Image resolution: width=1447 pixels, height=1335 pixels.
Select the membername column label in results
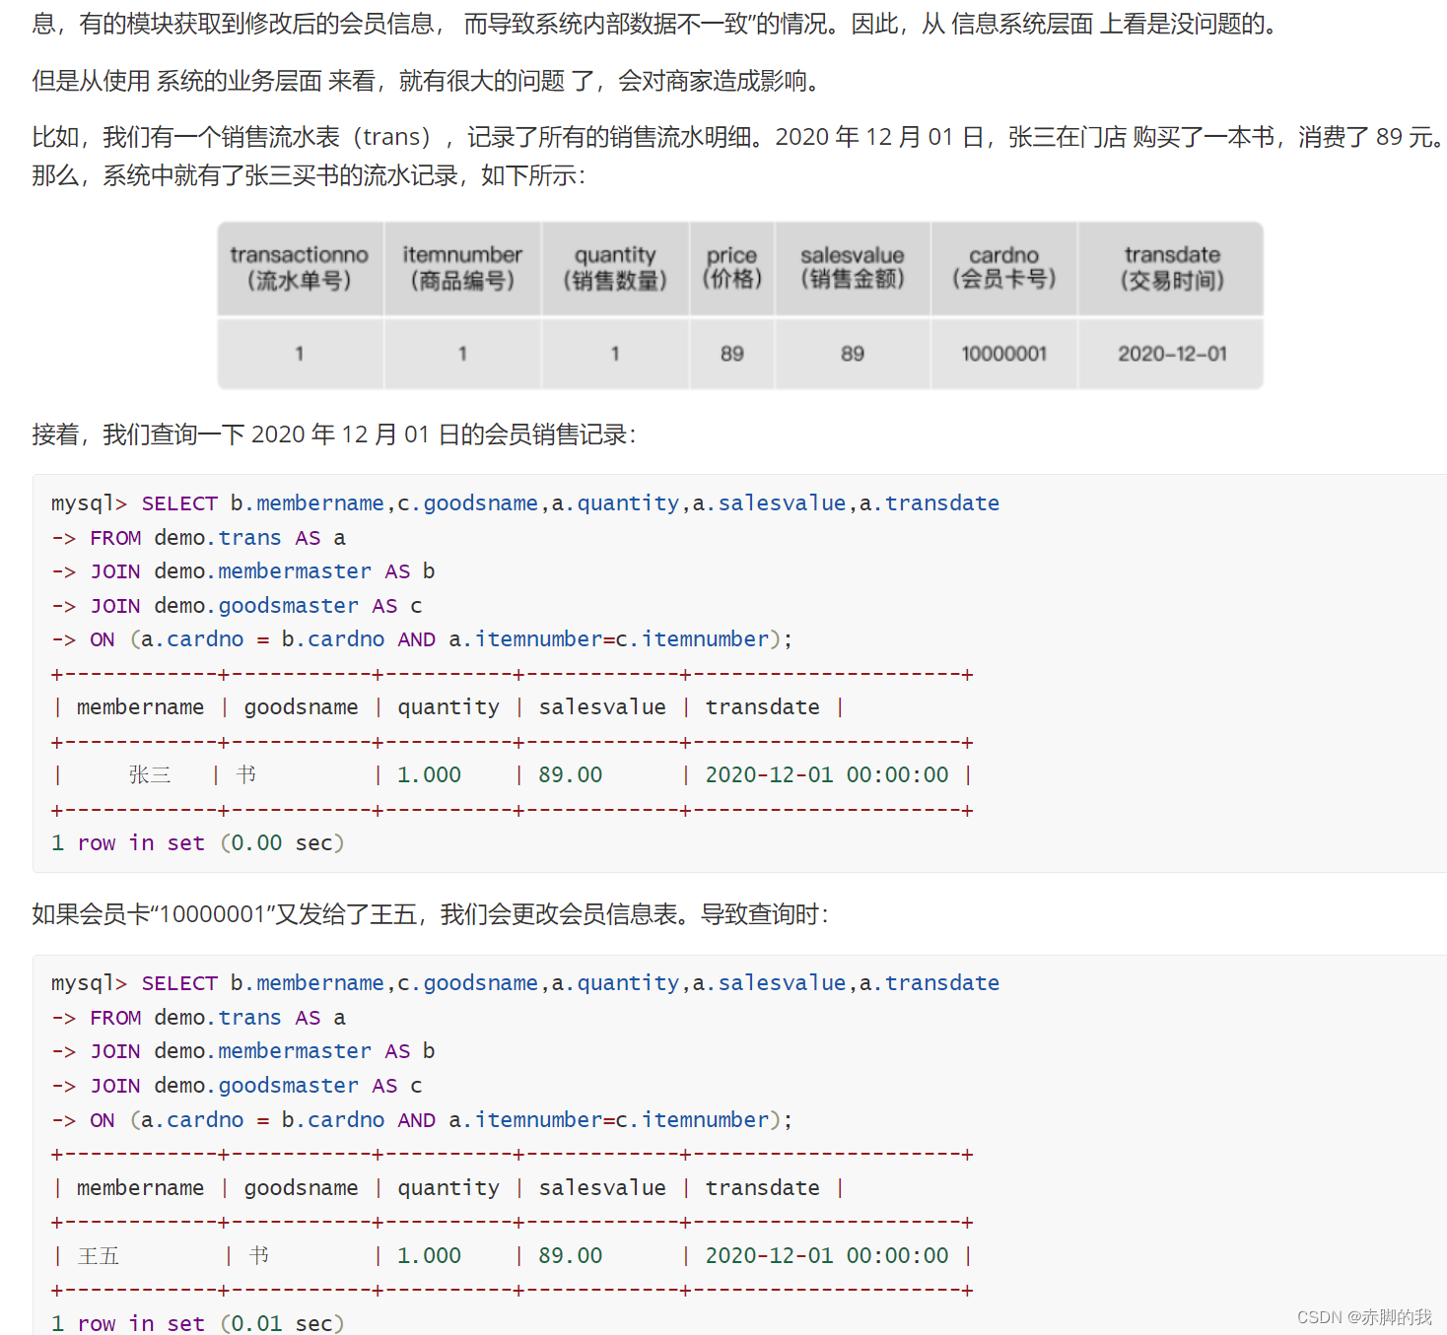[x=140, y=706]
